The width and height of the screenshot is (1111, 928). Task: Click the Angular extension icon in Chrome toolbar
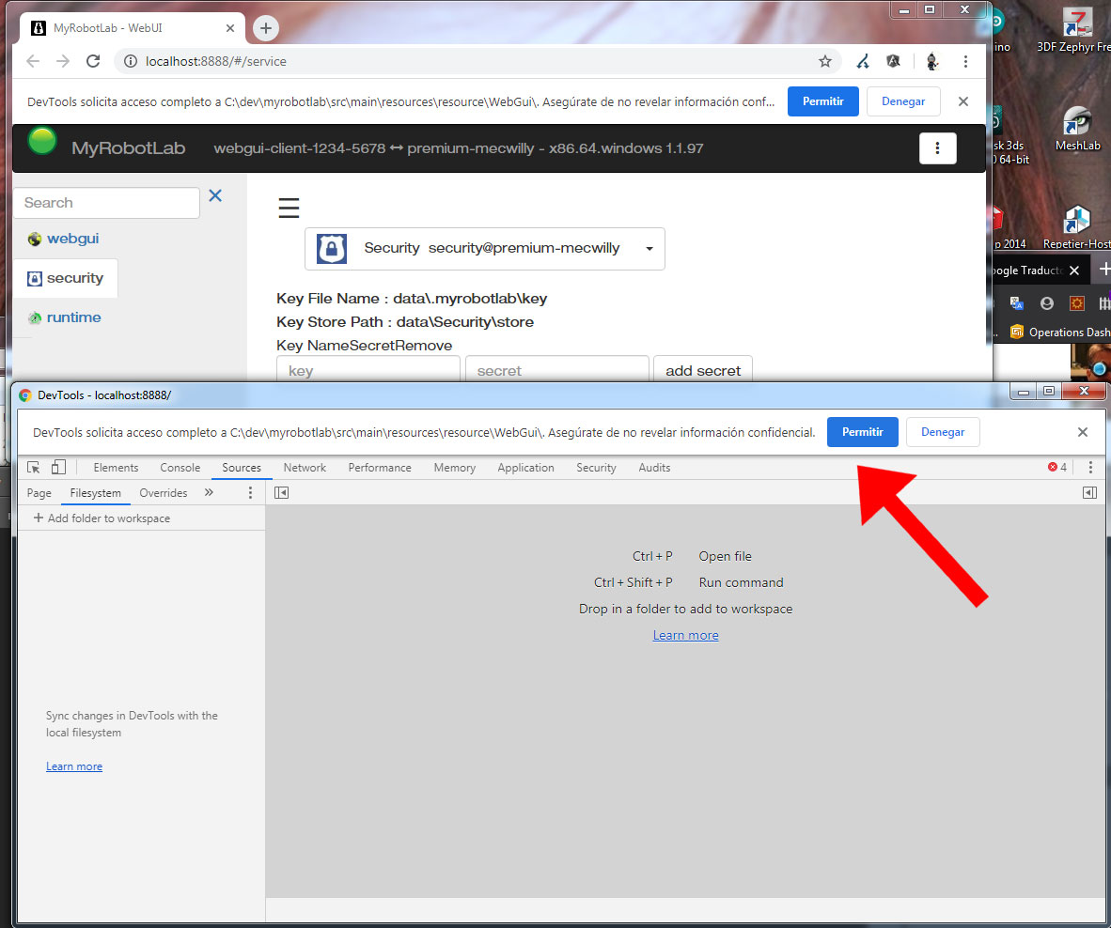pyautogui.click(x=894, y=62)
